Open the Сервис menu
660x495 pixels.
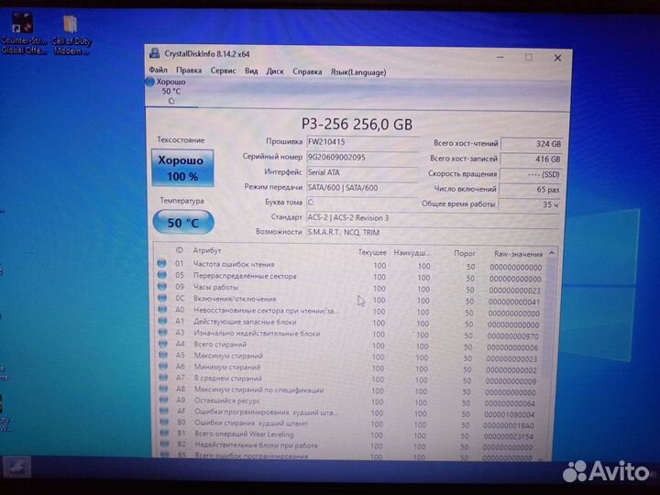(223, 71)
